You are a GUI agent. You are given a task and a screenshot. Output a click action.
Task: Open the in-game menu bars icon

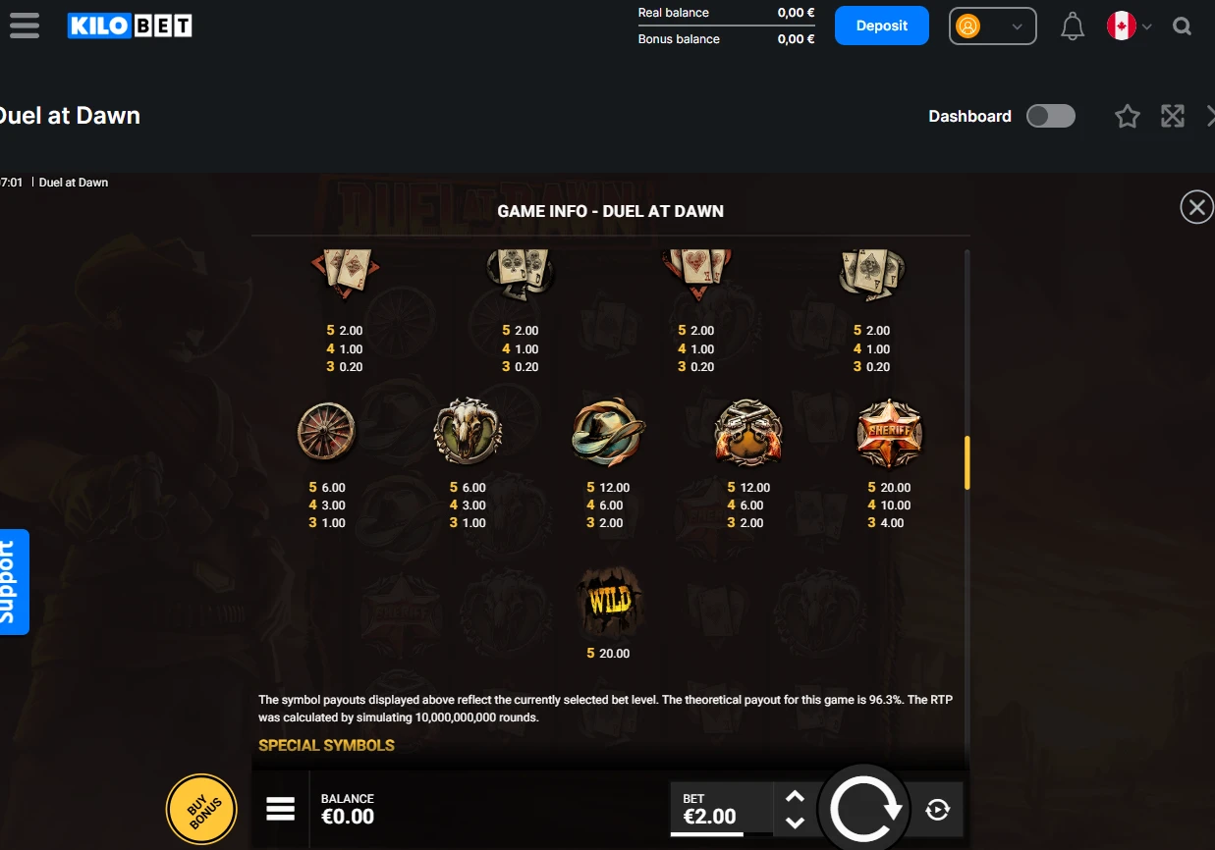[281, 809]
